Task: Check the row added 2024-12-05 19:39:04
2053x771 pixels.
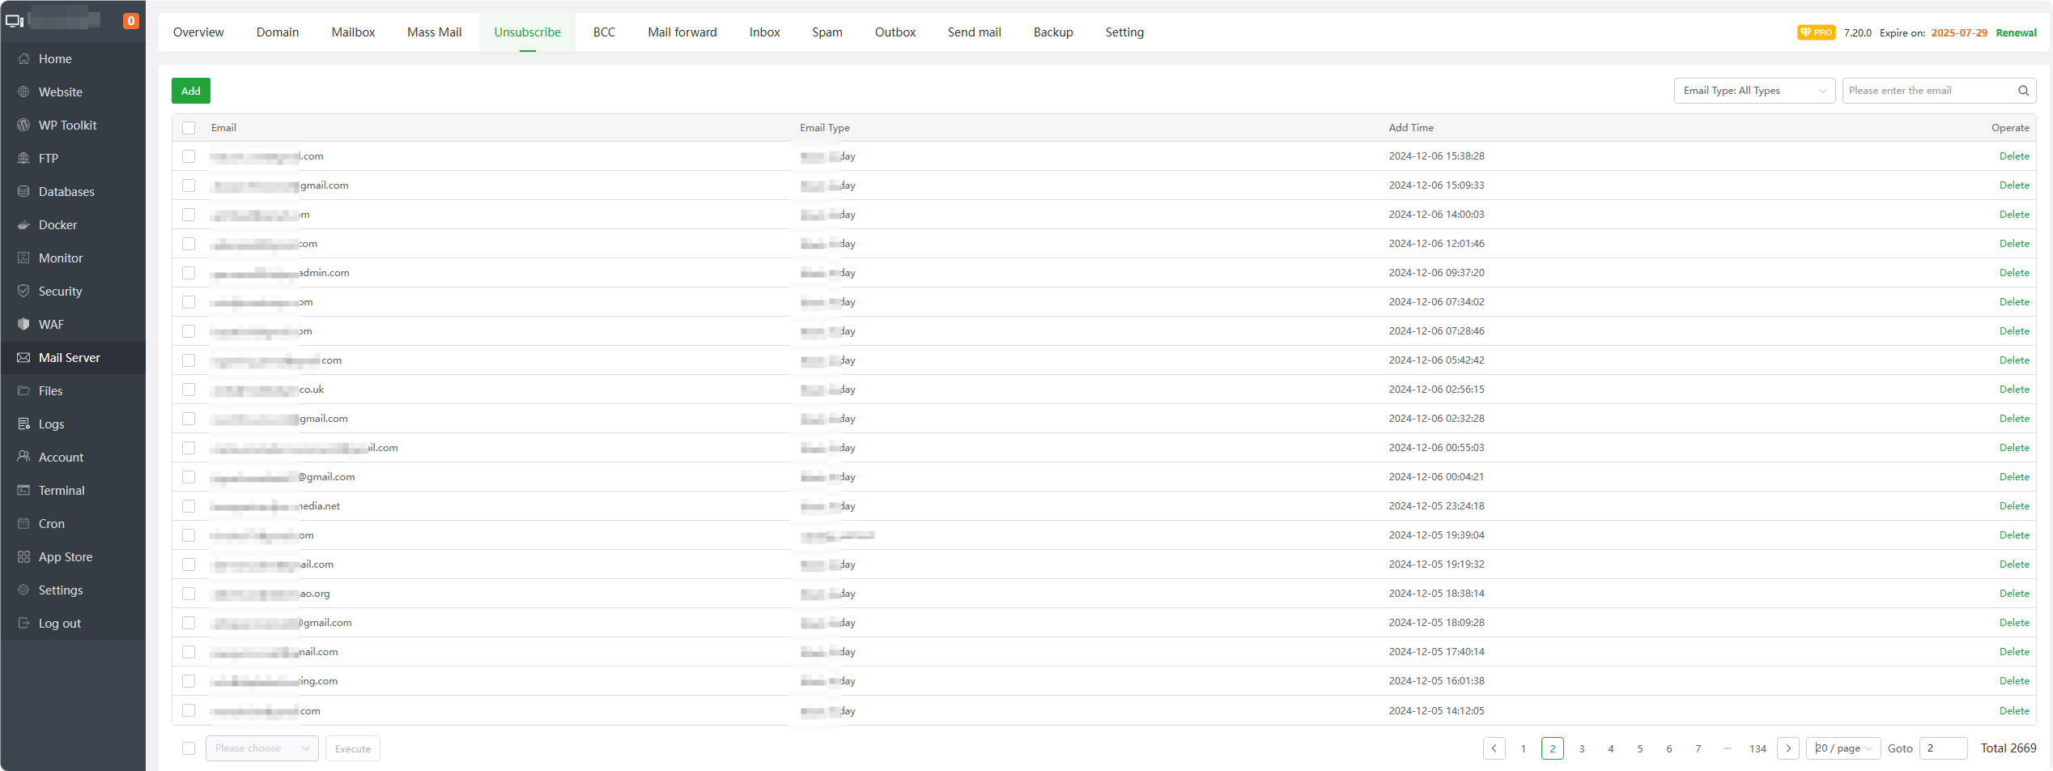Action: [x=189, y=535]
